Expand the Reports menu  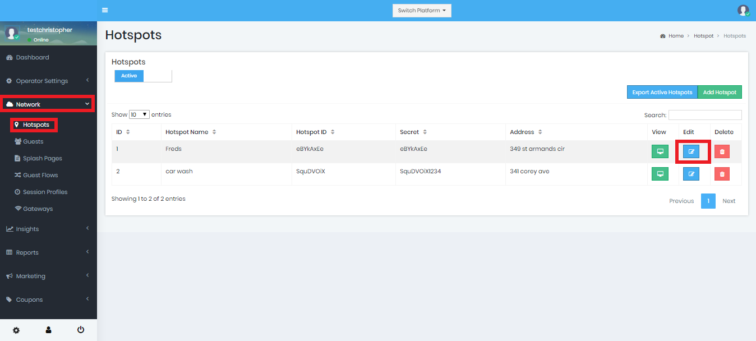48,252
